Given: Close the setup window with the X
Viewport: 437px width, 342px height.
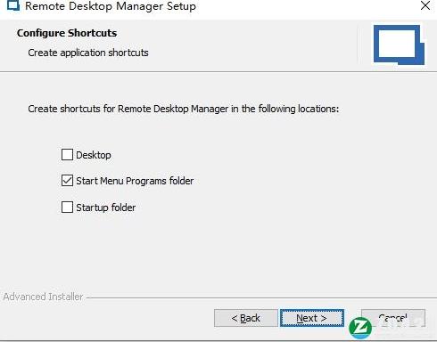Looking at the screenshot, I should pos(425,5).
